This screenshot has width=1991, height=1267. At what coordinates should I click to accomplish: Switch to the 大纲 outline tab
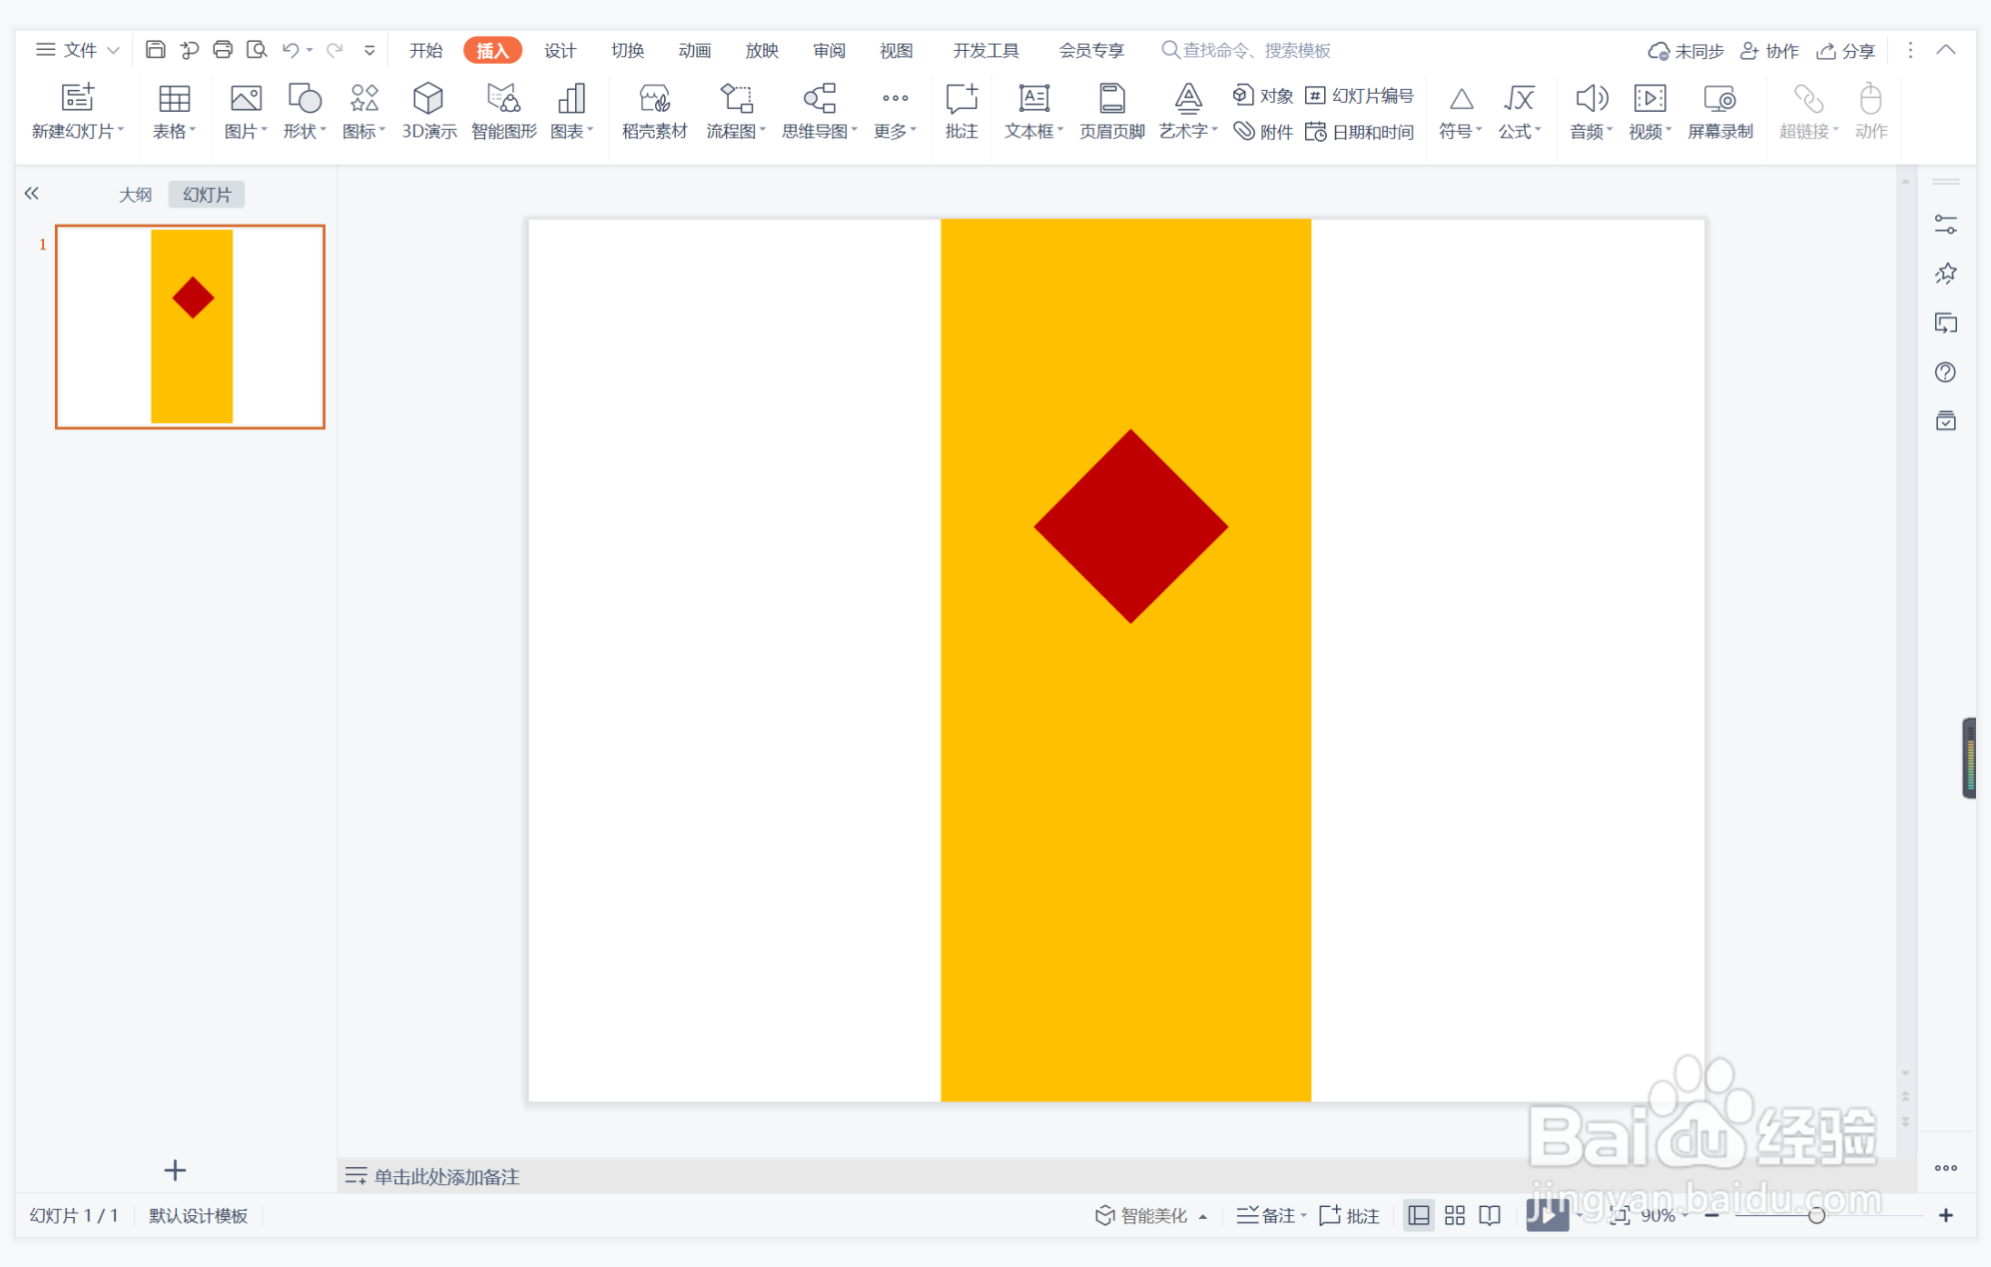pyautogui.click(x=135, y=195)
